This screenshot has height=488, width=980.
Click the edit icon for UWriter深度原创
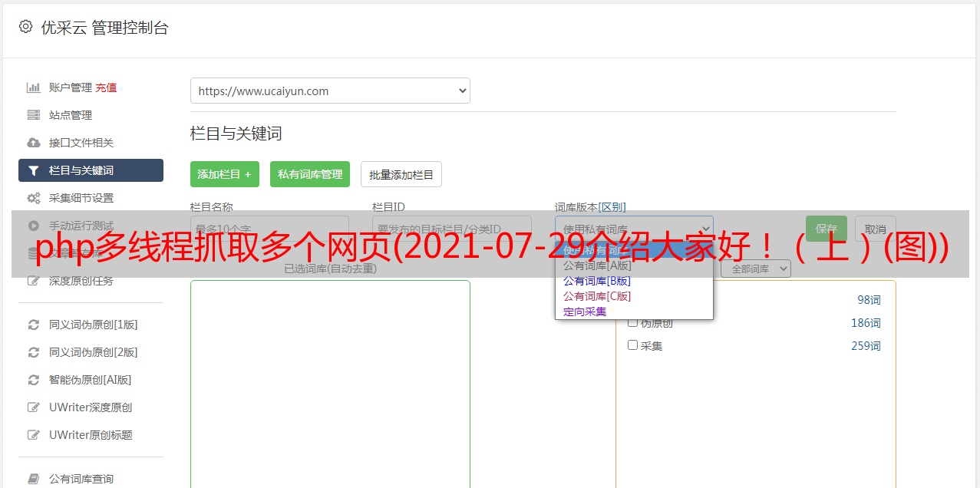(x=33, y=407)
